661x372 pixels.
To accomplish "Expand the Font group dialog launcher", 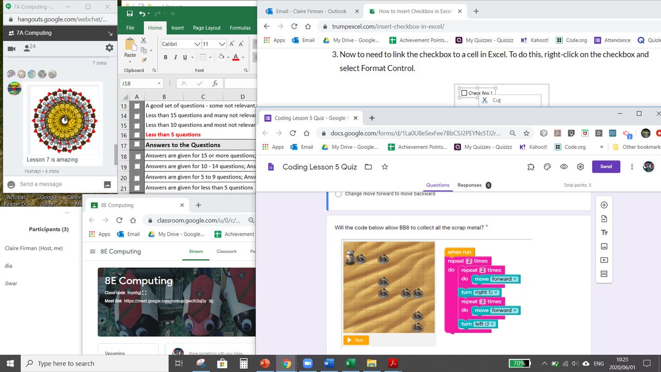I will [x=246, y=71].
